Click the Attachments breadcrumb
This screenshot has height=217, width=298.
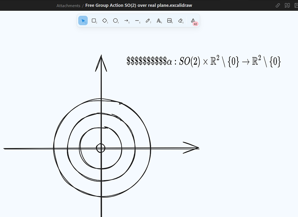coord(68,6)
